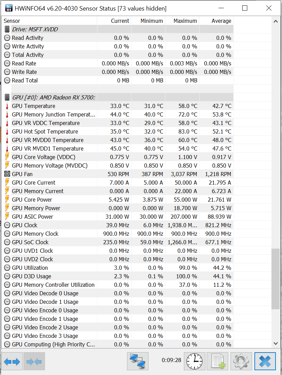Select the GPU VR MVDD0 Temperature row
The height and width of the screenshot is (375, 282).
click(117, 140)
